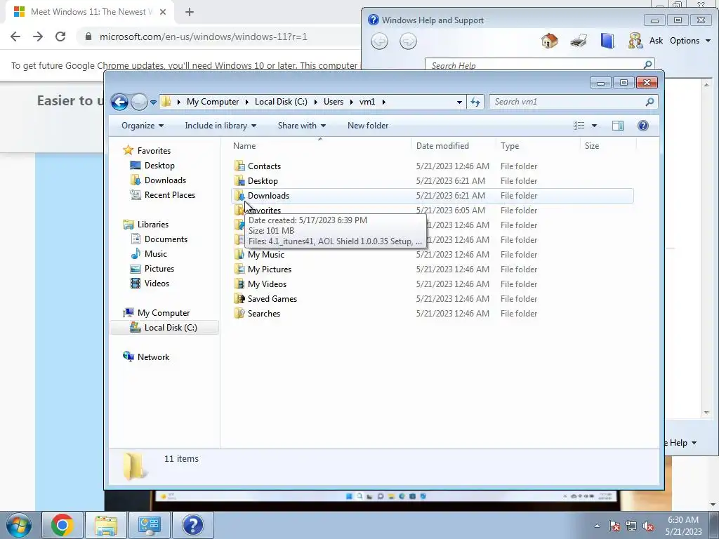Expand the arrow after Local Disk (C:) in the breadcrumb

click(315, 102)
